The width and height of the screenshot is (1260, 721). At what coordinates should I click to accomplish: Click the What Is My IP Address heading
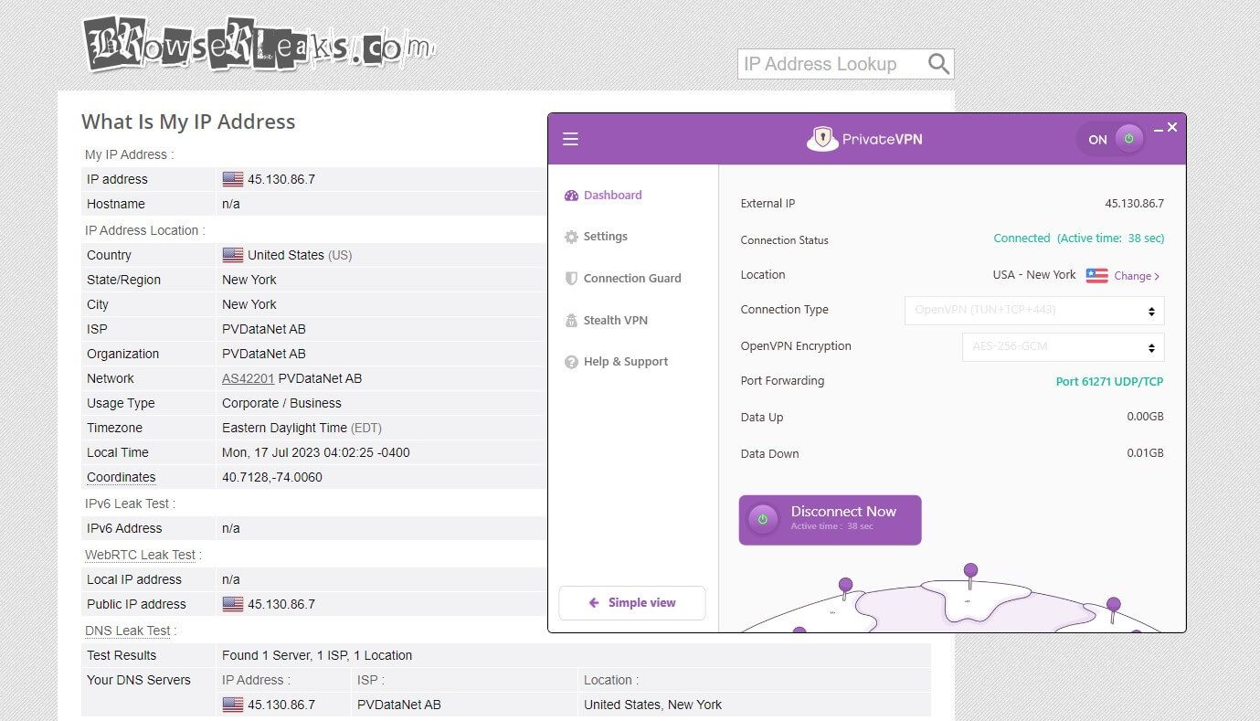(x=188, y=122)
